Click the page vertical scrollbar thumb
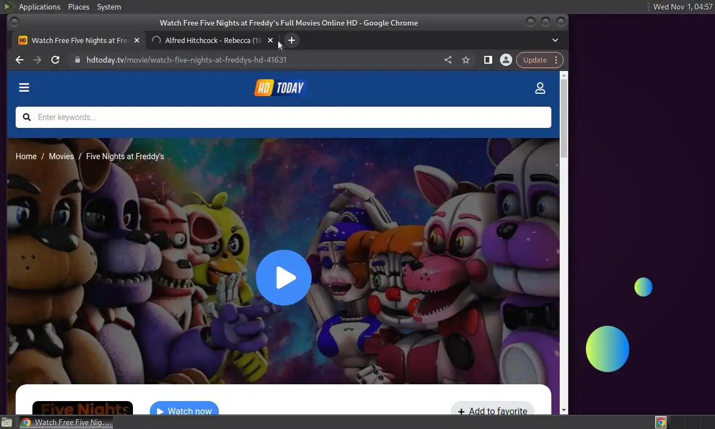Screen dimensions: 715x429 564,118
